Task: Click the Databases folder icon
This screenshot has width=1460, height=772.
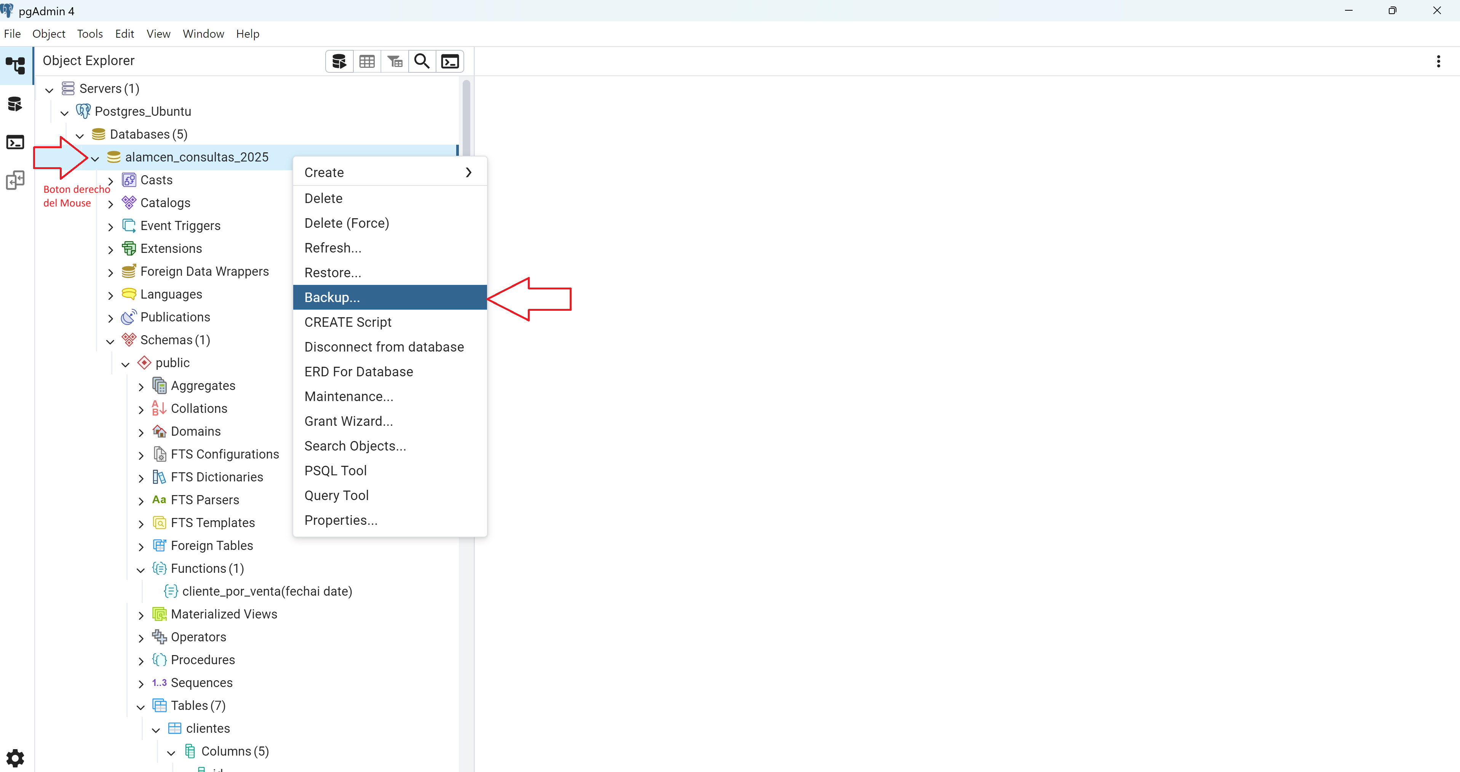Action: pyautogui.click(x=99, y=134)
